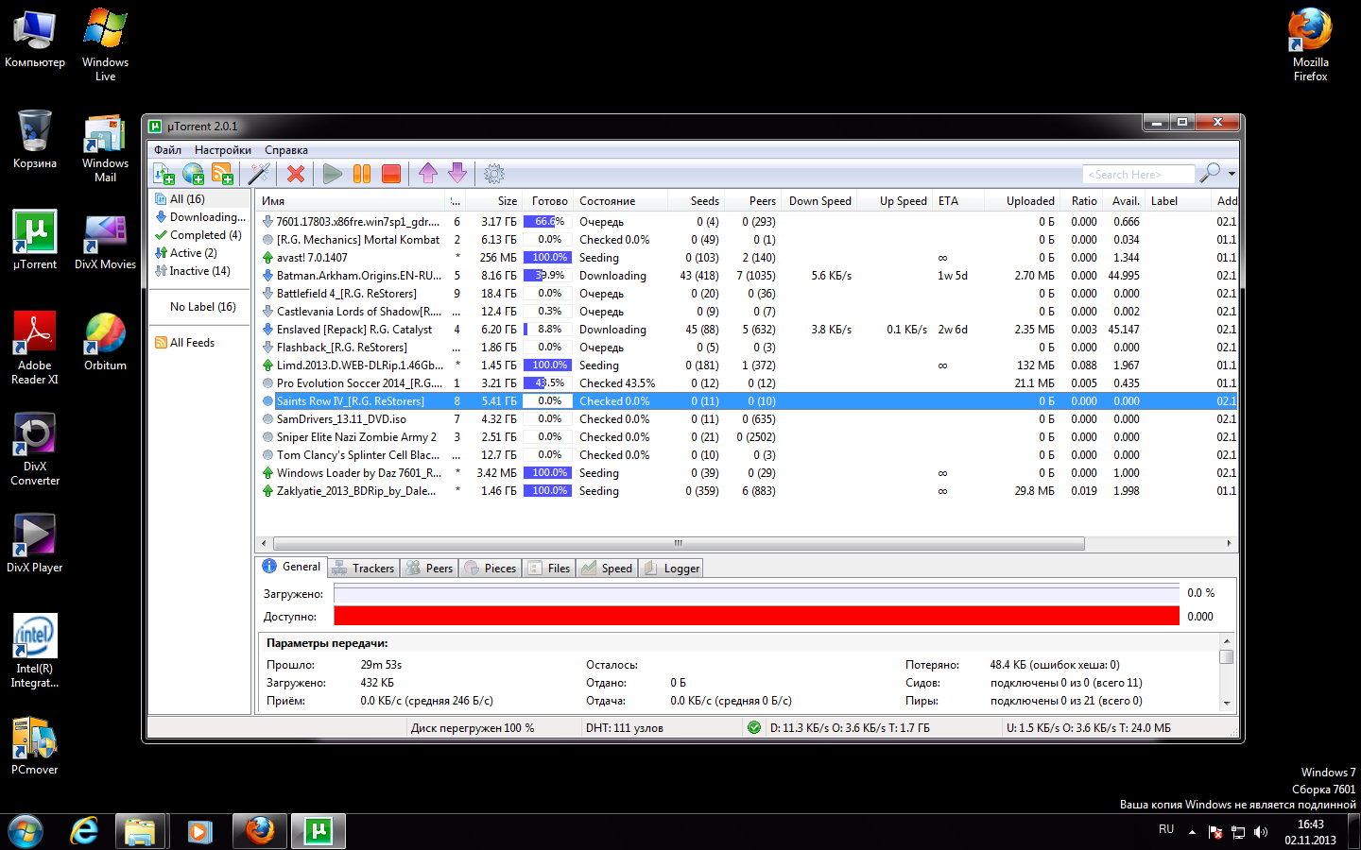
Task: Open Mozilla Firefox desktop shortcut
Action: coord(1310,44)
